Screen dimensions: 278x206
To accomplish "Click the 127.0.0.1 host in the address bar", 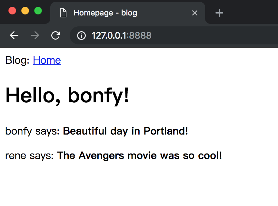I will (x=109, y=35).
